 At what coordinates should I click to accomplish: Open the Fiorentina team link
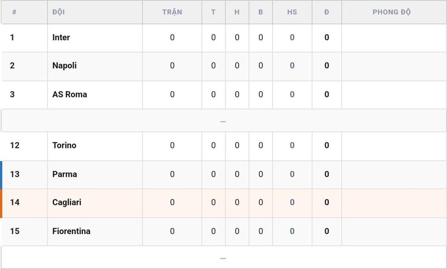coord(71,231)
